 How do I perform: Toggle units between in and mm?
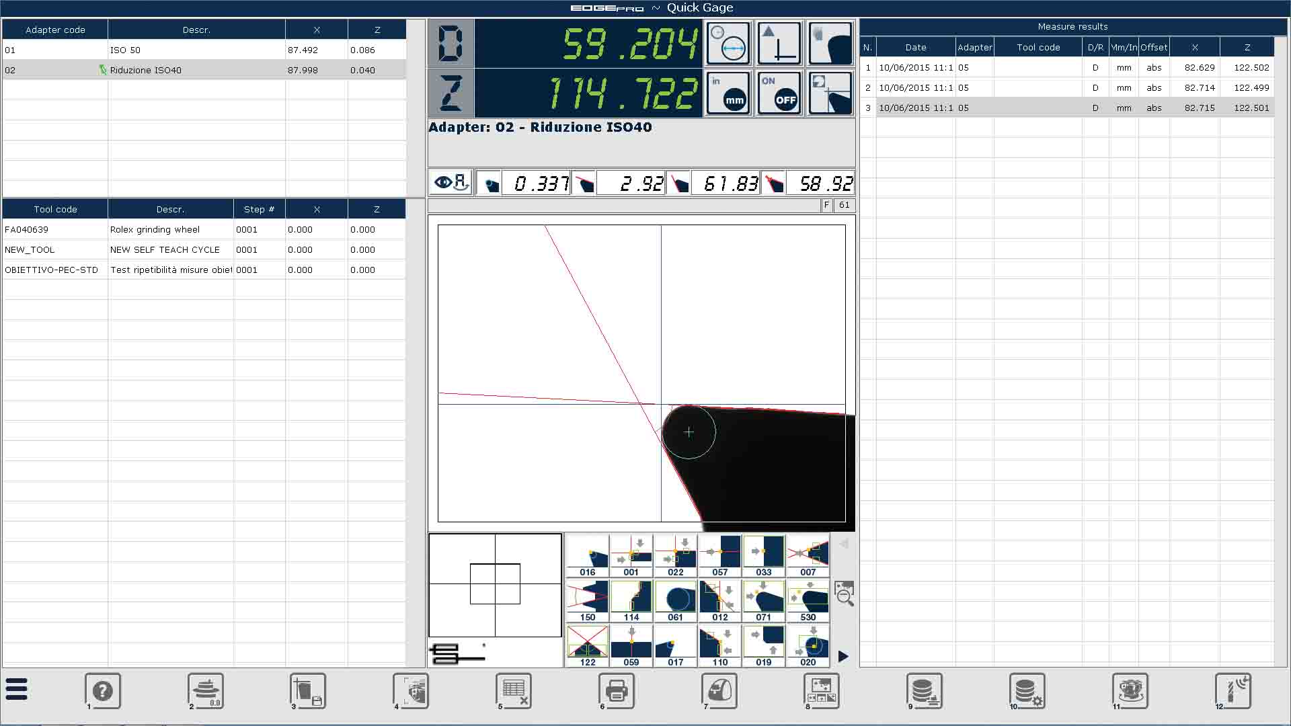(728, 93)
